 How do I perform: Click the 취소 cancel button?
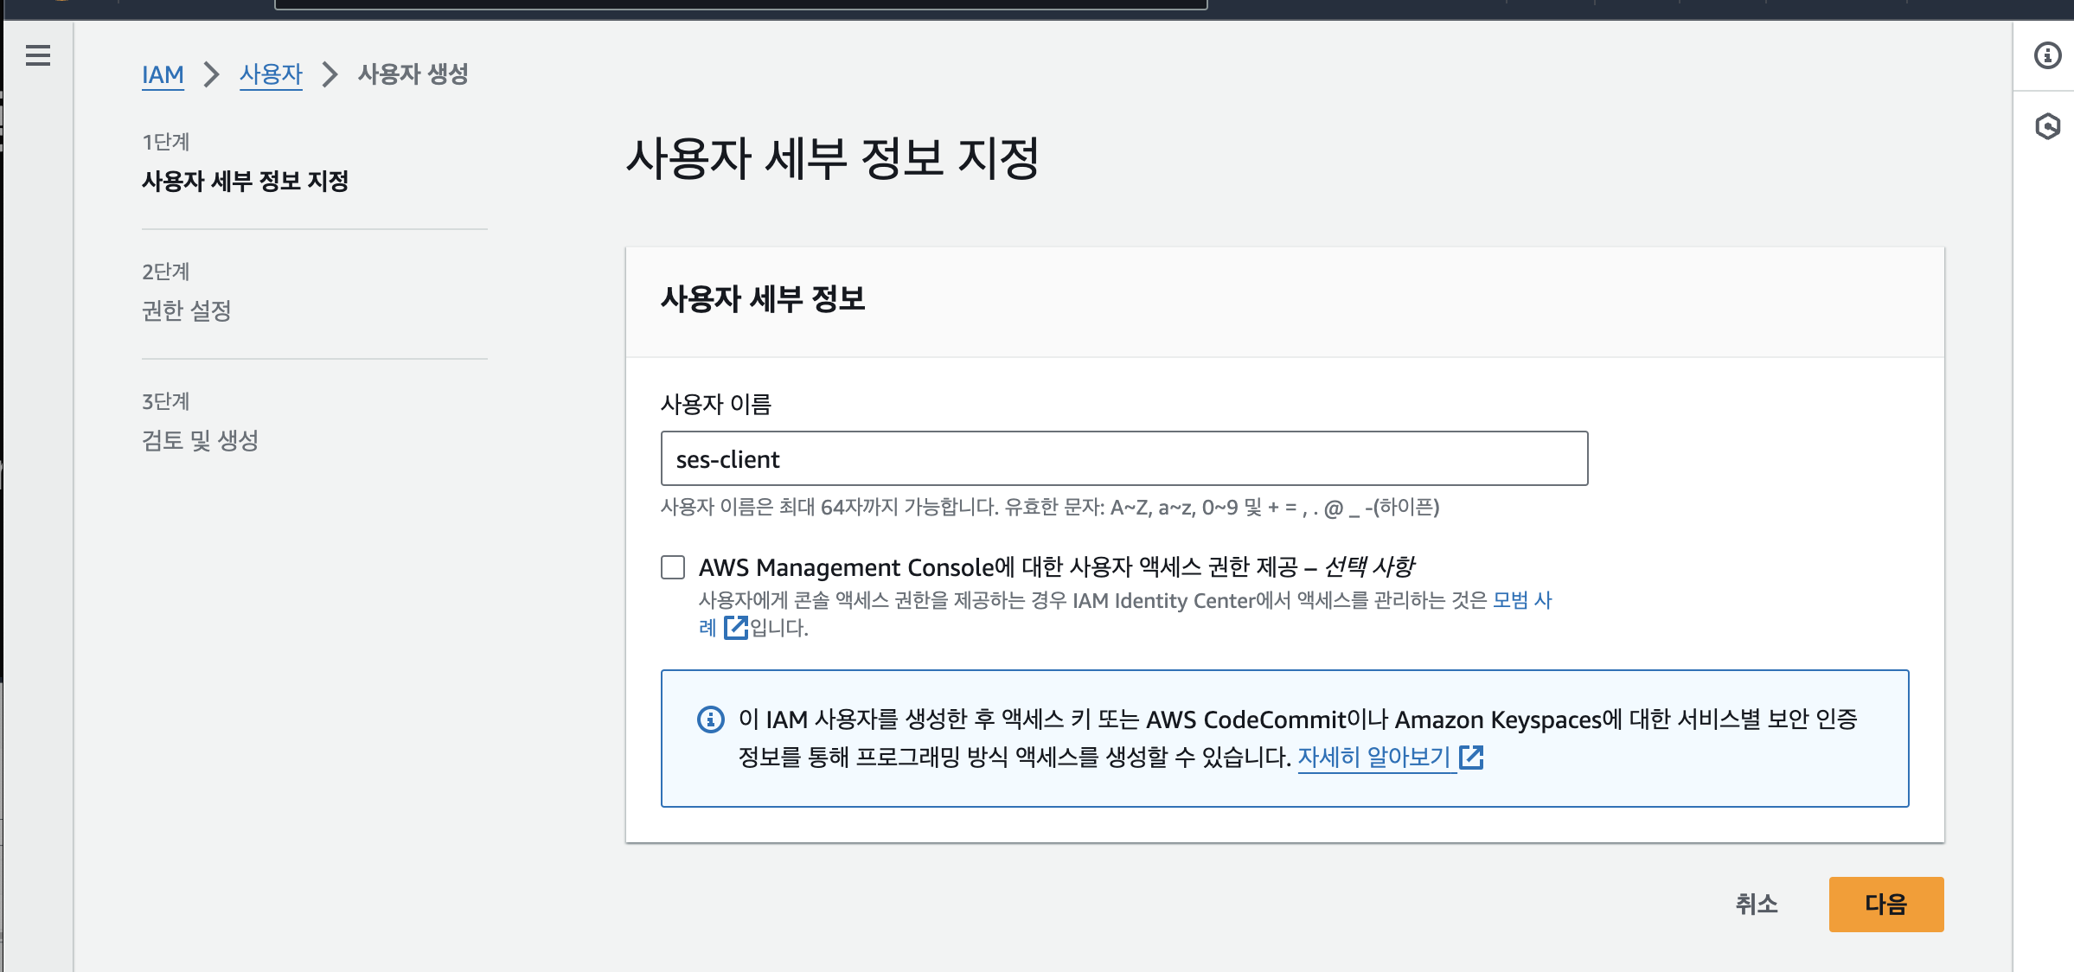tap(1757, 905)
